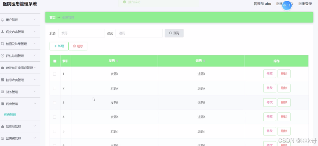The image size is (318, 146).
Task: Click cell text 发药3
Action: [114, 103]
